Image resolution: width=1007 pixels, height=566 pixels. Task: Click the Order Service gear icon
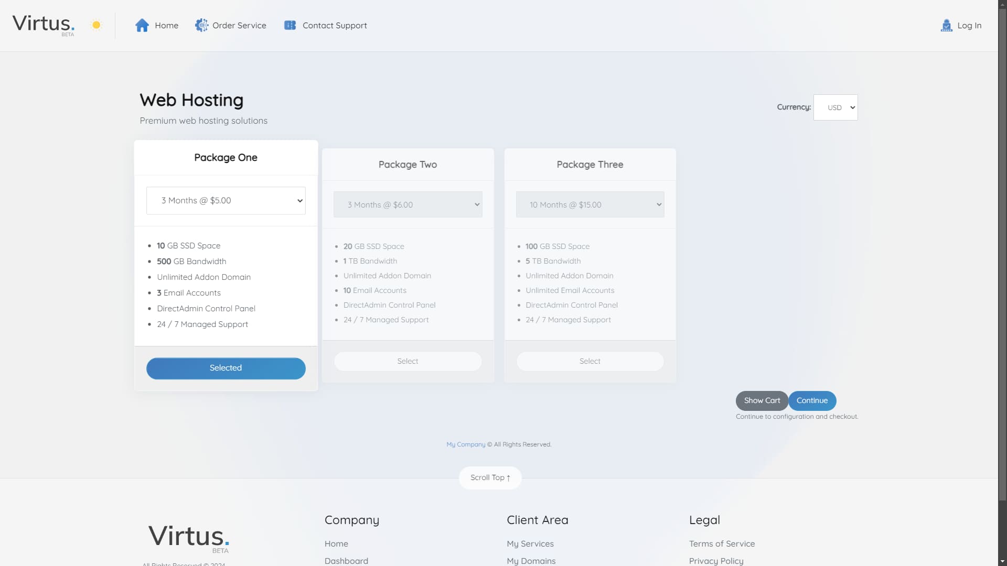202,25
